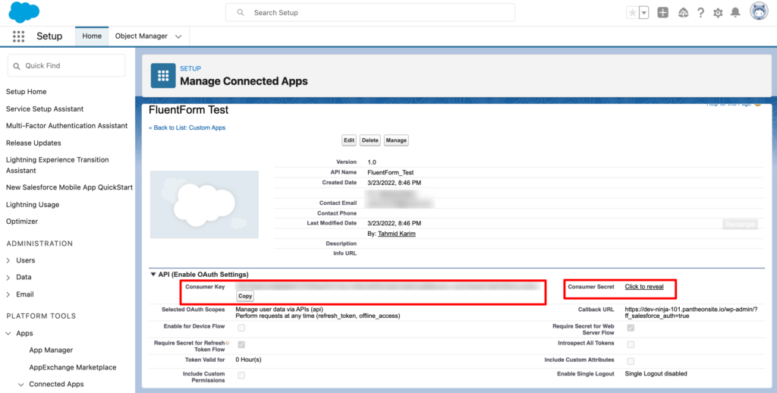Click the info icon beside Refresh Token Flow
The width and height of the screenshot is (777, 393).
click(x=228, y=343)
